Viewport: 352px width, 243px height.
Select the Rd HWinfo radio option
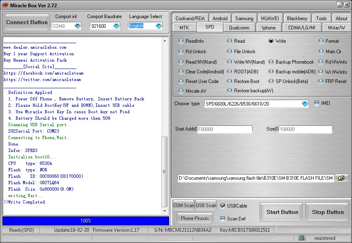click(321, 62)
